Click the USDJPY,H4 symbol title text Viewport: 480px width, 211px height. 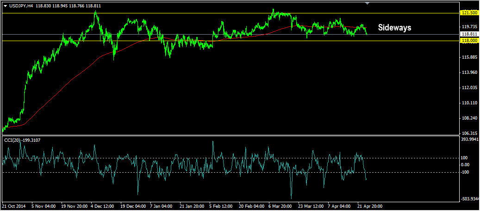(x=19, y=6)
